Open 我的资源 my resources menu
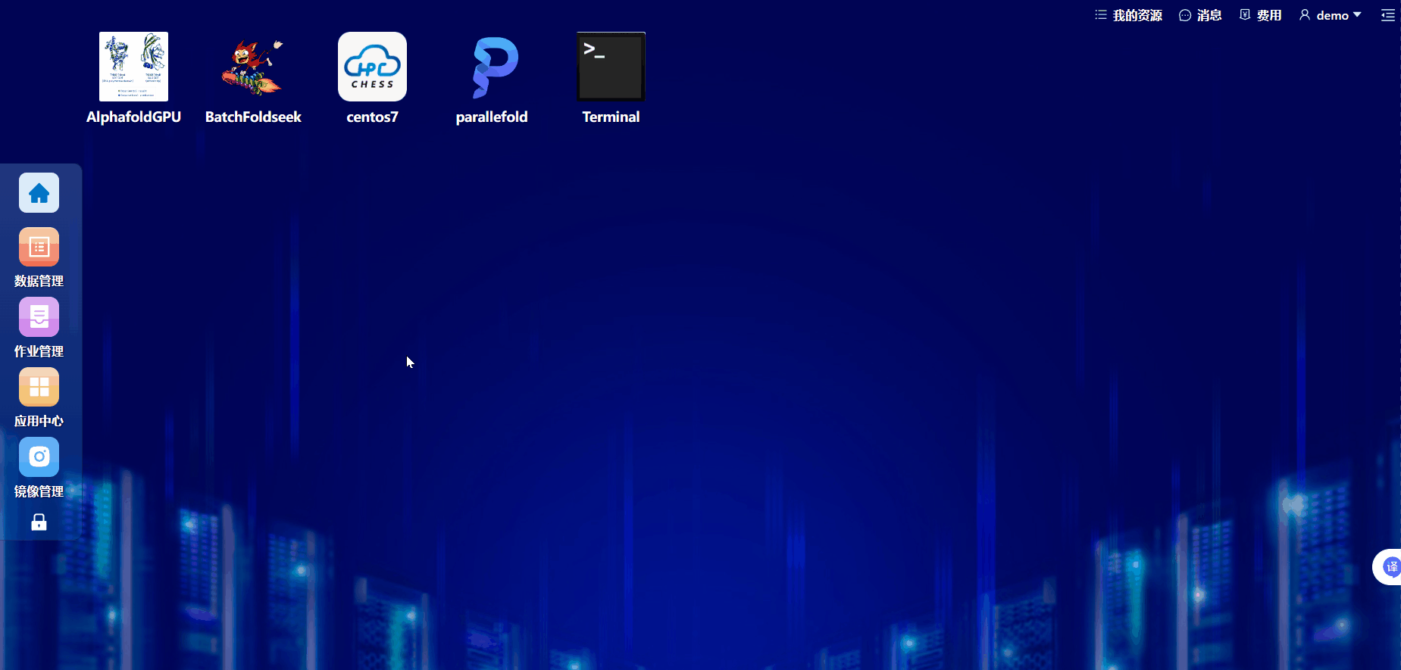Image resolution: width=1401 pixels, height=670 pixels. [x=1129, y=15]
